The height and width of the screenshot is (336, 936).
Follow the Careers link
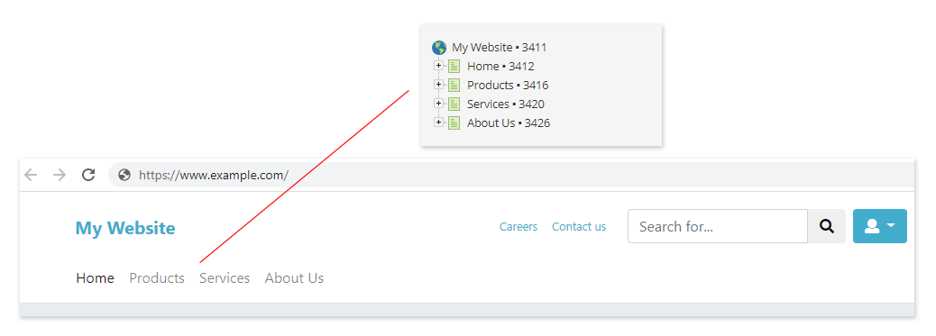pos(518,227)
